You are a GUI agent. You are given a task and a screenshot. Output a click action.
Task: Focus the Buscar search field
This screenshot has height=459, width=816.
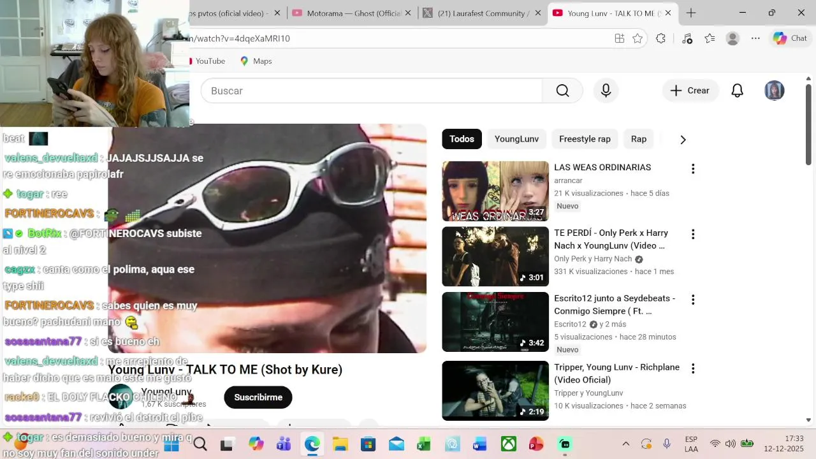pos(371,91)
